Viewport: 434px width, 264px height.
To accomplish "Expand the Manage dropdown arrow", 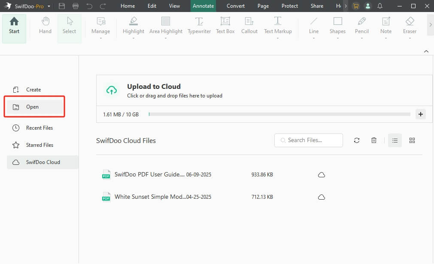I will (101, 38).
